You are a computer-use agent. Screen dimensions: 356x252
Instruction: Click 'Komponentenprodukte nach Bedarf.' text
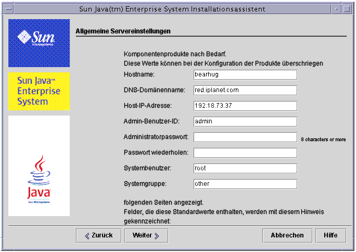click(x=175, y=54)
